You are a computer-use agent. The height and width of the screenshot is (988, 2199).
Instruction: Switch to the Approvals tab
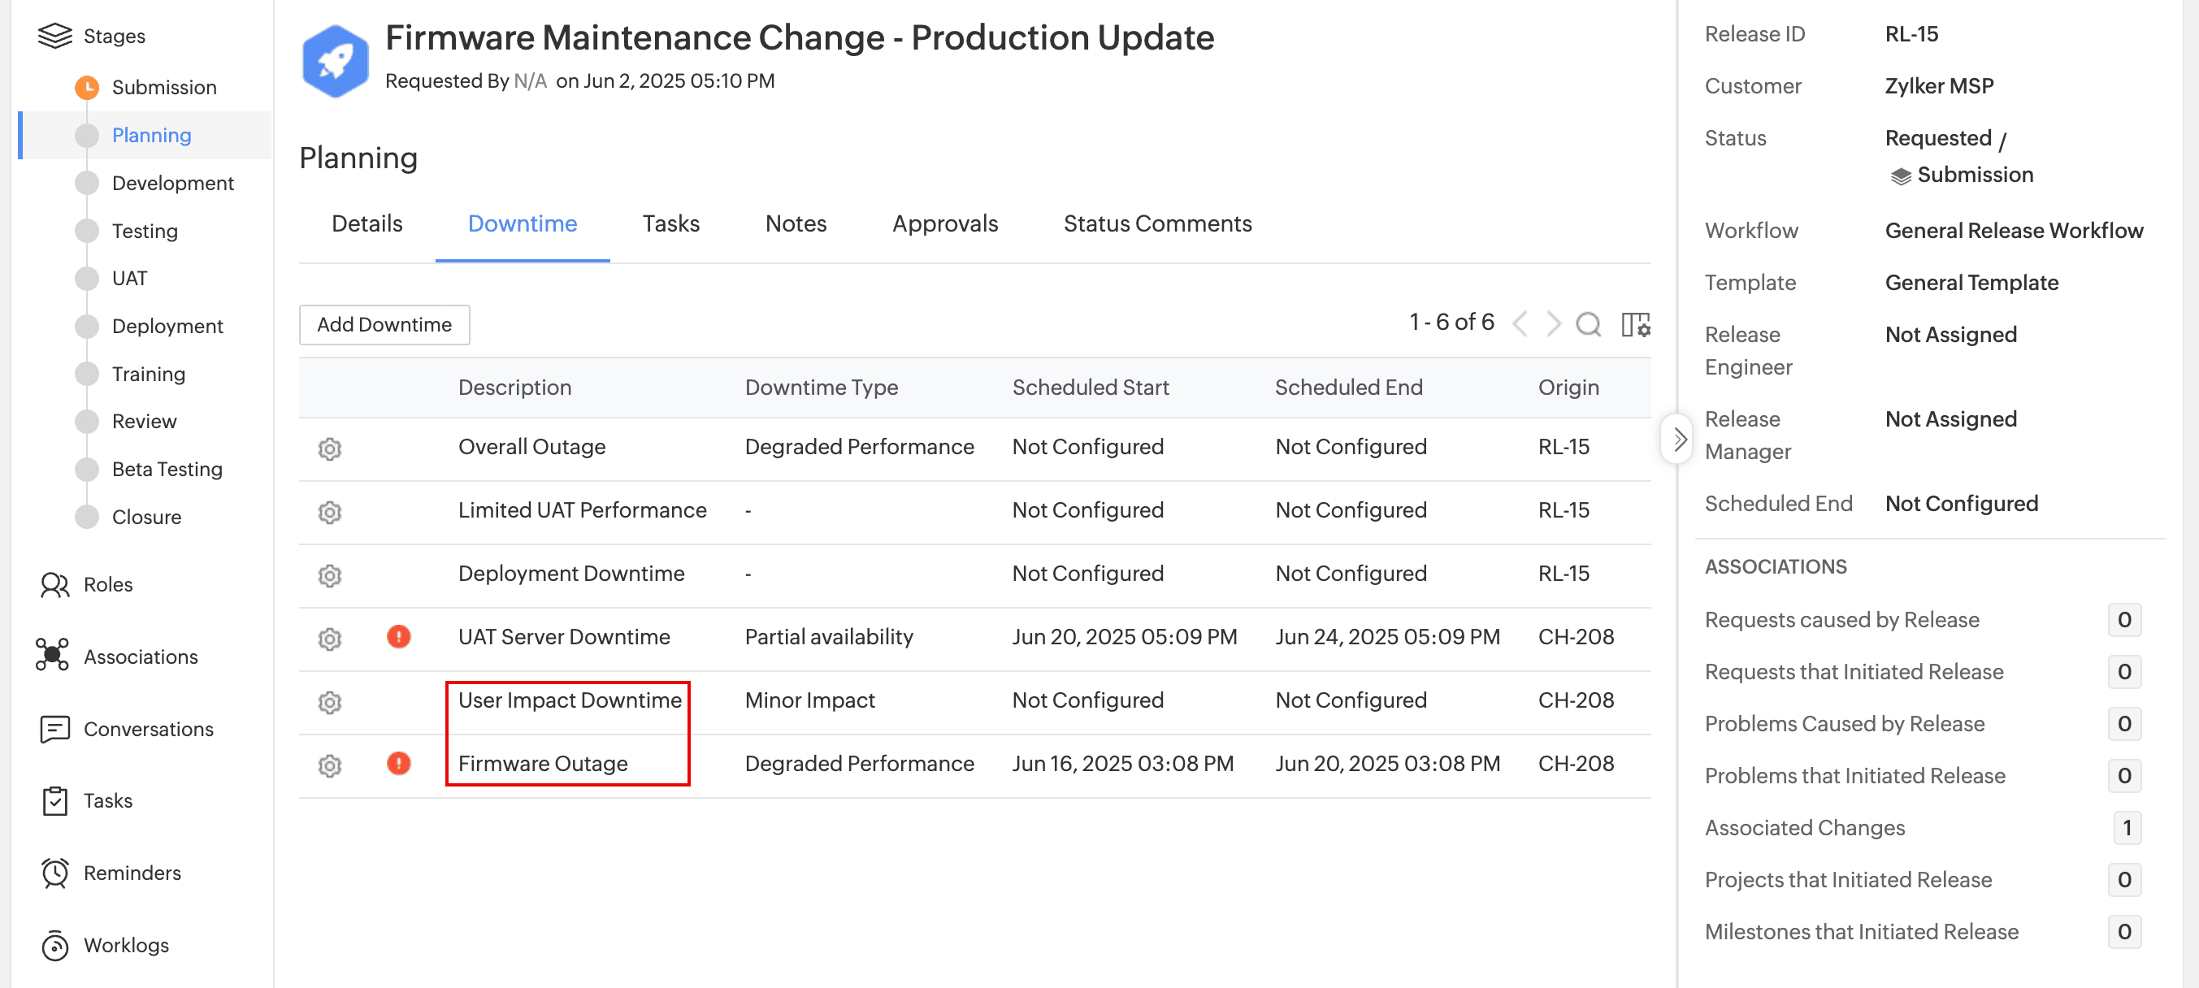click(944, 223)
